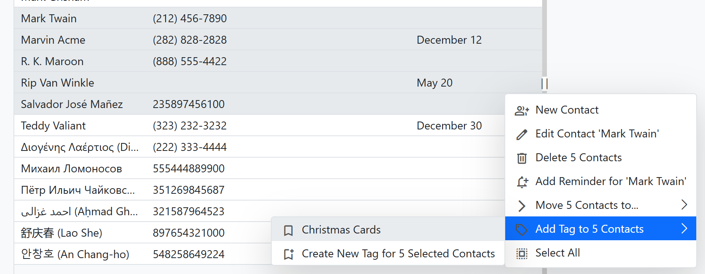
Task: Click the tag icon next to Add Tag
Action: (x=522, y=229)
